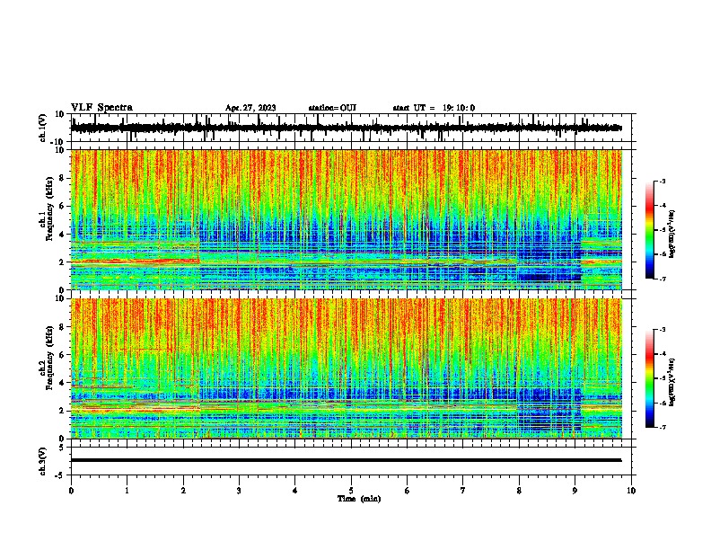Click time axis tick label "8"
The height and width of the screenshot is (550, 711).
(519, 491)
